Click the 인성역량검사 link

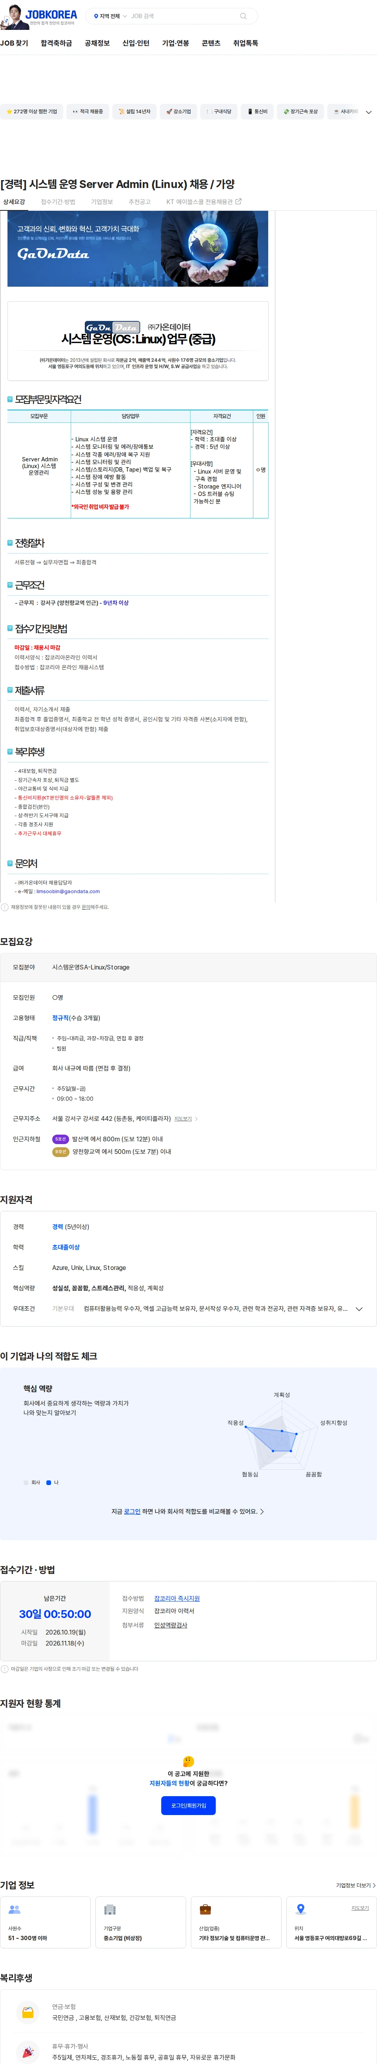[170, 1625]
